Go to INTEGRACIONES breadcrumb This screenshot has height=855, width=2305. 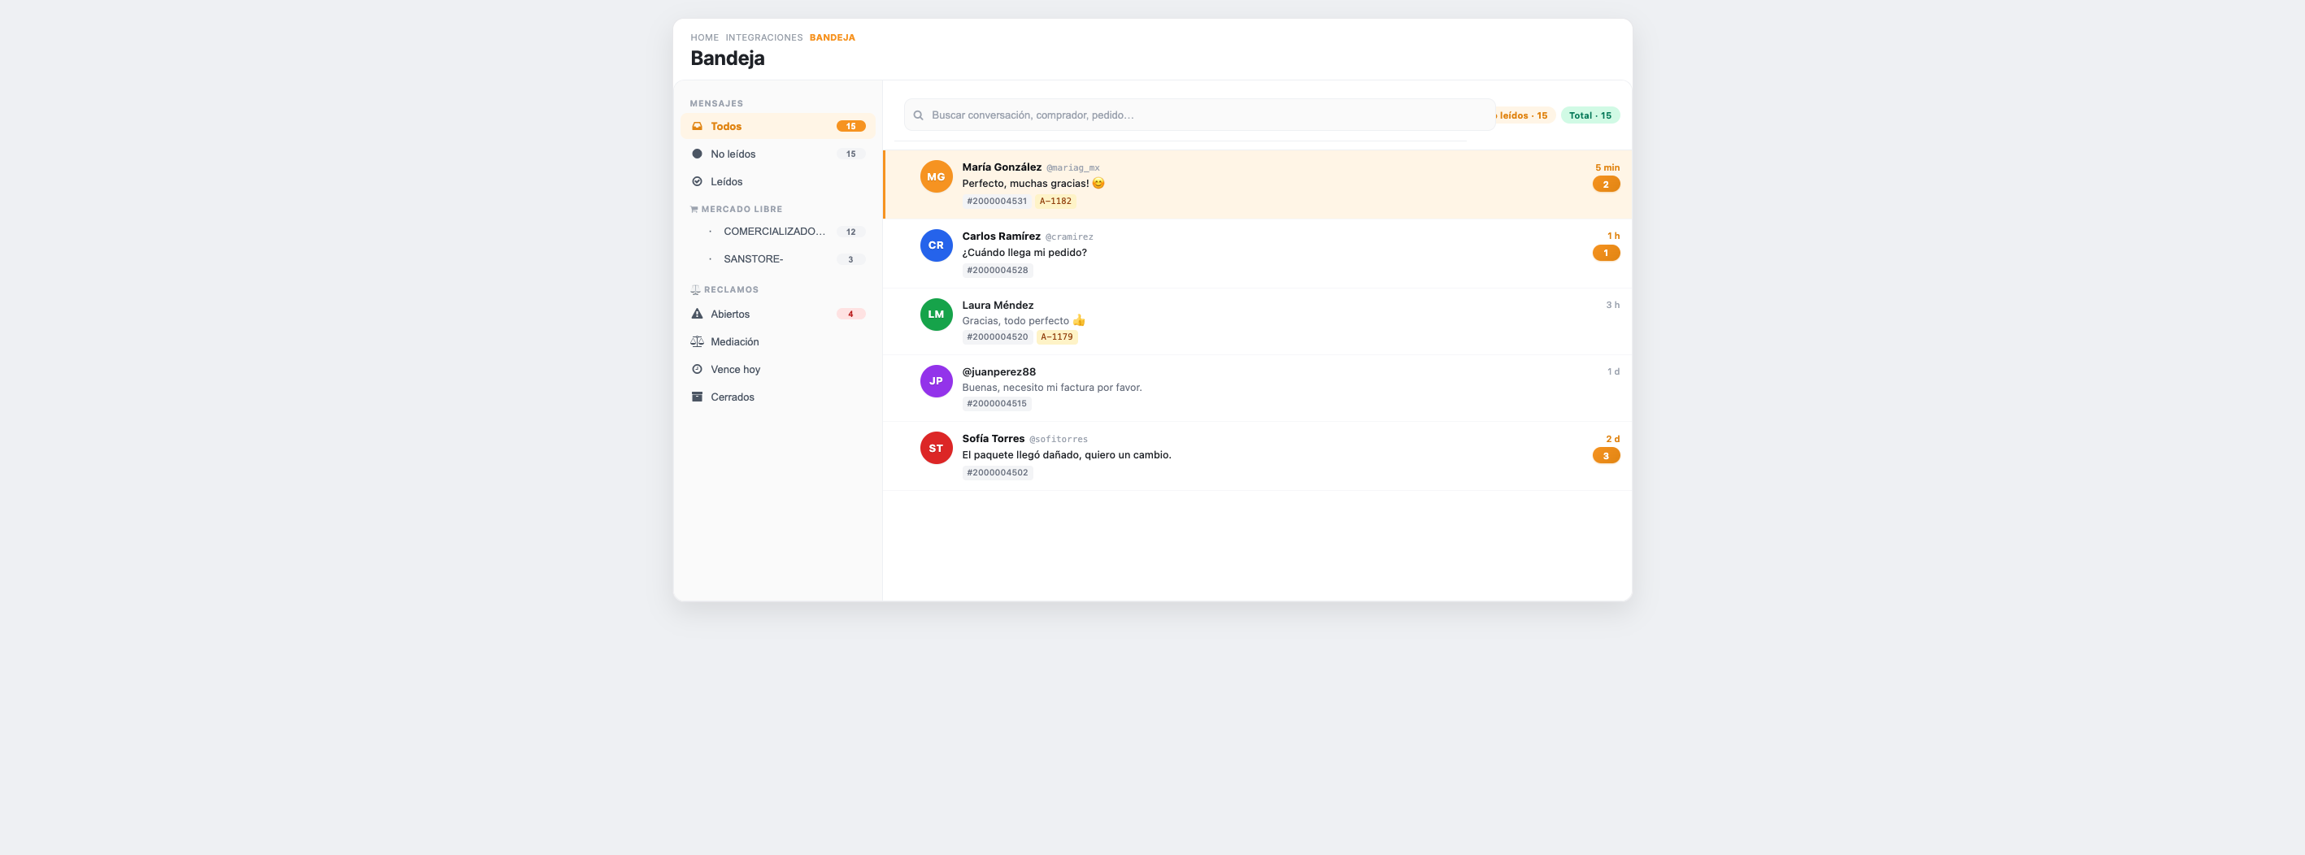pyautogui.click(x=763, y=37)
